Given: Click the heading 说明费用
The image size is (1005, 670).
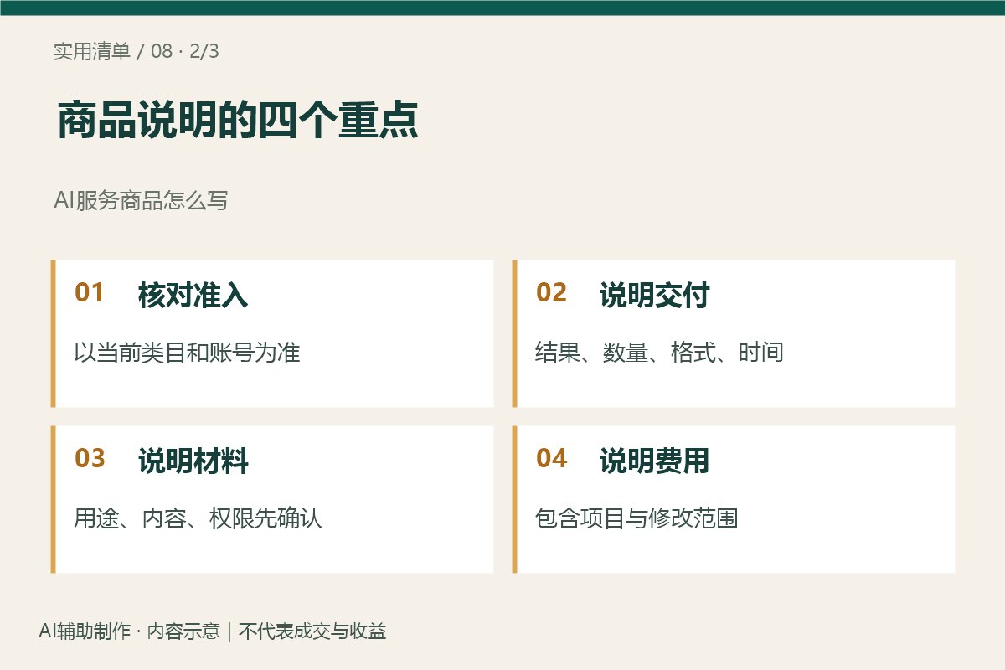Looking at the screenshot, I should 655,461.
